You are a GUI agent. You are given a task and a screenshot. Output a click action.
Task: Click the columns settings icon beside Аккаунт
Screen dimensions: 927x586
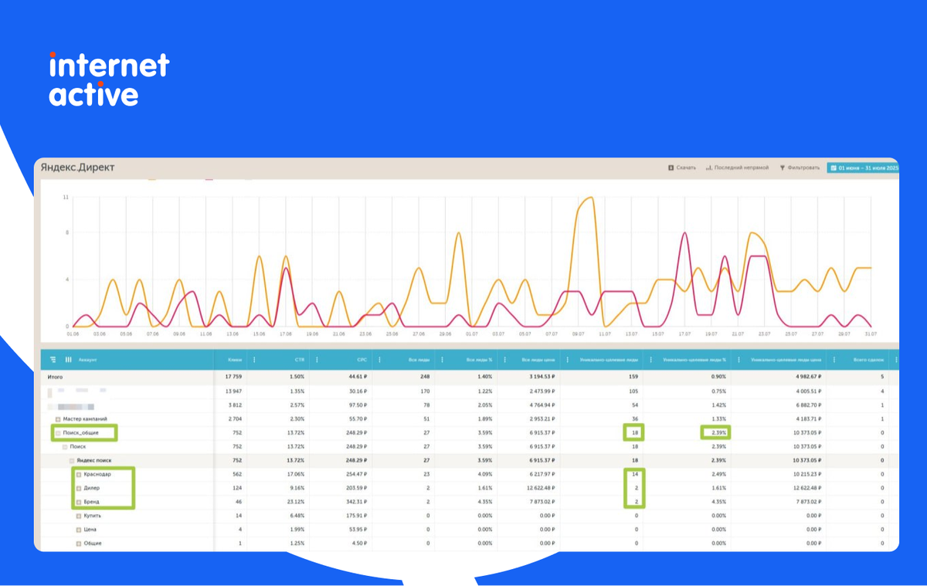click(68, 359)
